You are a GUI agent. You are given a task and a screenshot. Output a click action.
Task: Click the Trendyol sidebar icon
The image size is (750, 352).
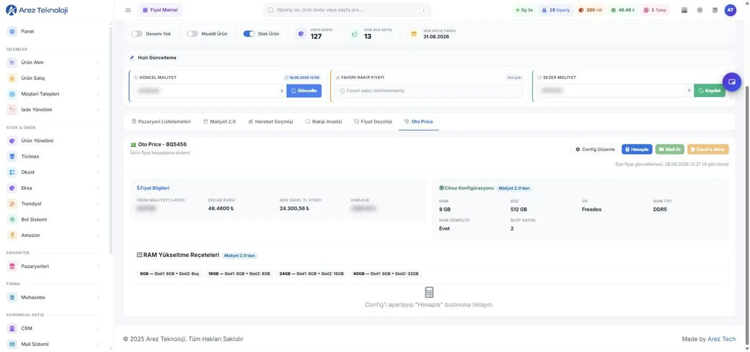pyautogui.click(x=12, y=204)
